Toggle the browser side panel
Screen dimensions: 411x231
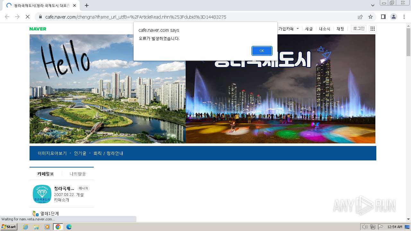pyautogui.click(x=383, y=17)
